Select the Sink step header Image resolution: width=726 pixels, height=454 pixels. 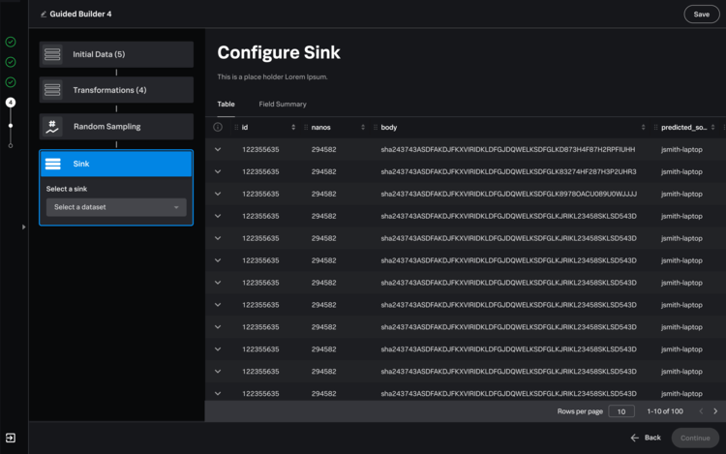pos(116,164)
